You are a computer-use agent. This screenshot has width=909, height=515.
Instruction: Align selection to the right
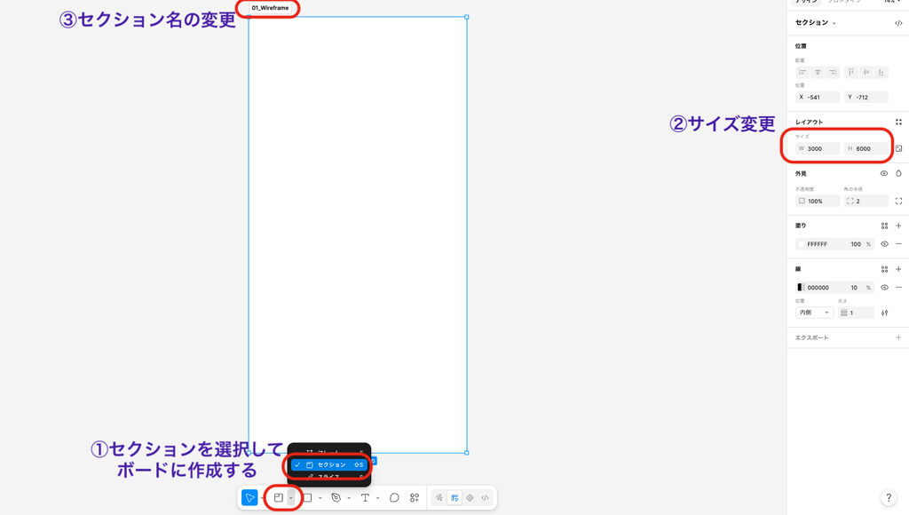pyautogui.click(x=833, y=72)
